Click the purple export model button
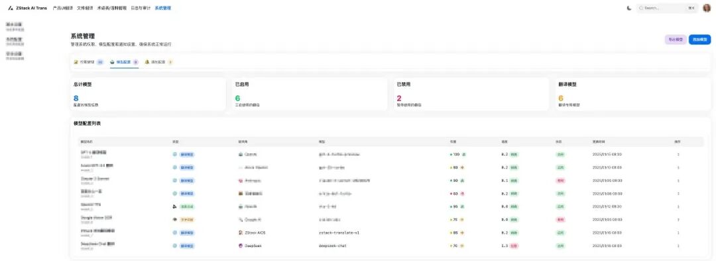The width and height of the screenshot is (716, 261). click(x=676, y=40)
